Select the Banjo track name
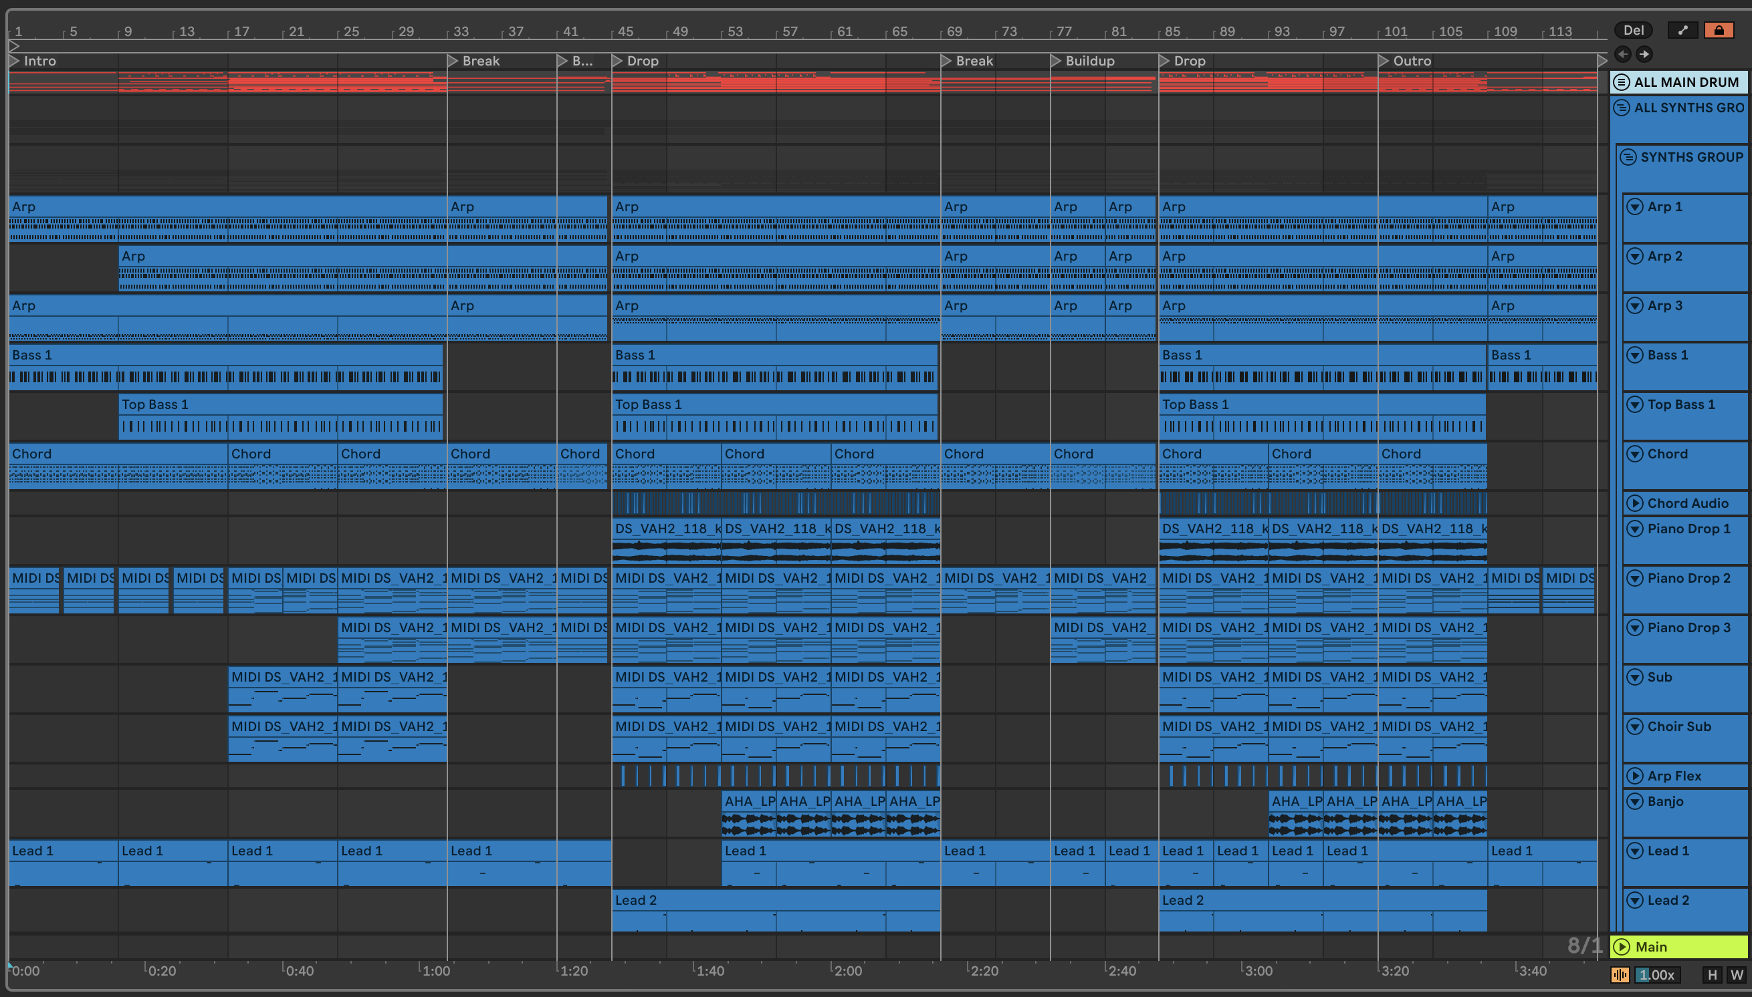Viewport: 1752px width, 997px height. (x=1665, y=801)
